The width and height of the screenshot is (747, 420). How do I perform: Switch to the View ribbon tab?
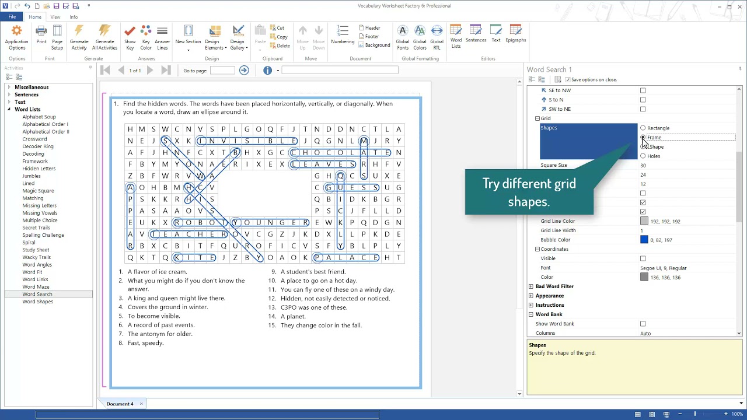55,17
